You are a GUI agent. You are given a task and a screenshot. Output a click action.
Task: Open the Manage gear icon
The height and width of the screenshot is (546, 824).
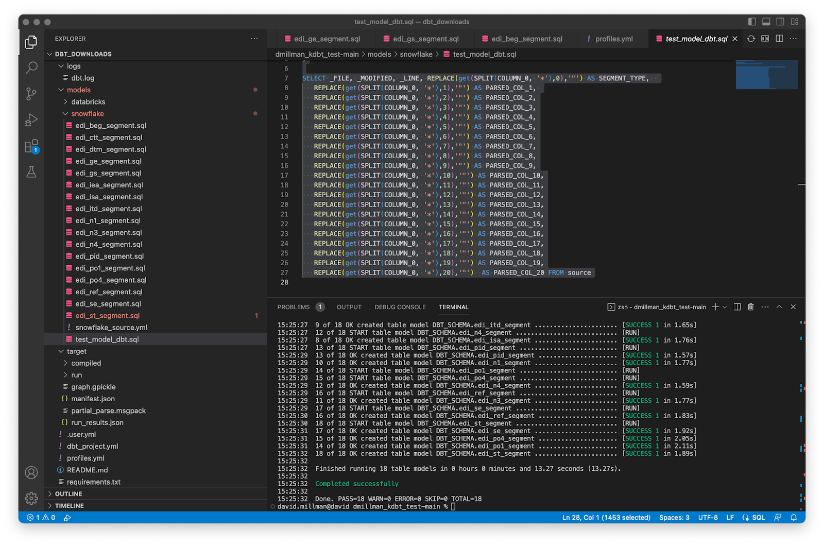point(31,498)
